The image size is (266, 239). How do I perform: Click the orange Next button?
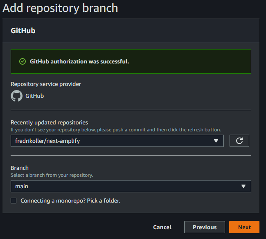[x=244, y=227]
